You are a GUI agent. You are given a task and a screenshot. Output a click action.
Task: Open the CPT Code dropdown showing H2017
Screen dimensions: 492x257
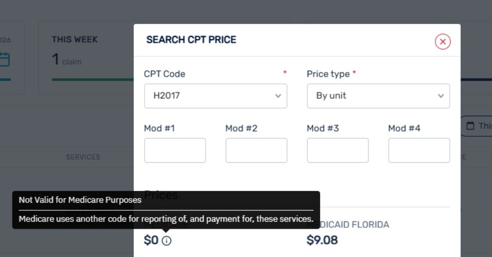(x=211, y=96)
